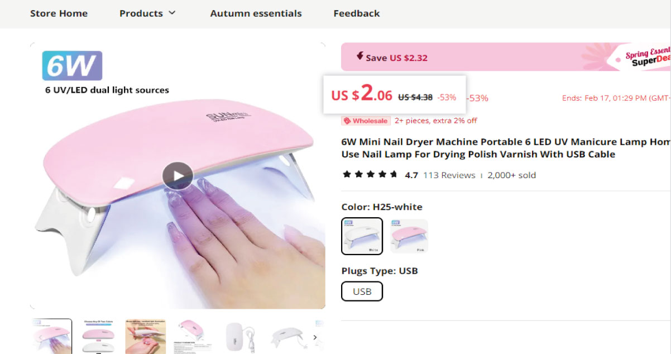This screenshot has width=671, height=354.
Task: View the two colors thumbnail
Action: [x=98, y=337]
